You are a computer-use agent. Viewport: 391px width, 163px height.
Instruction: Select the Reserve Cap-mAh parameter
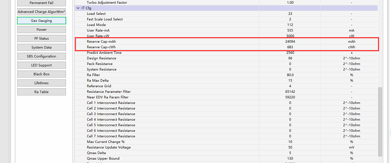click(x=101, y=42)
